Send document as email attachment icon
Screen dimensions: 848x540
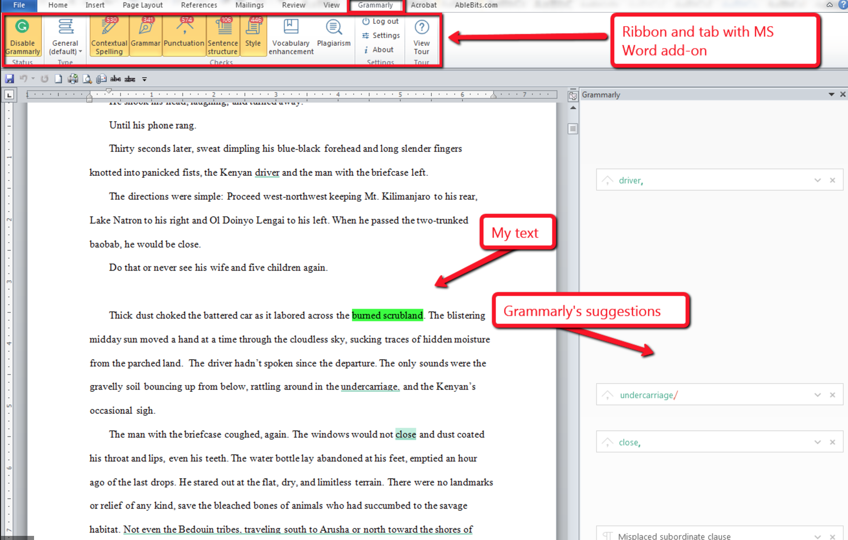pyautogui.click(x=101, y=79)
